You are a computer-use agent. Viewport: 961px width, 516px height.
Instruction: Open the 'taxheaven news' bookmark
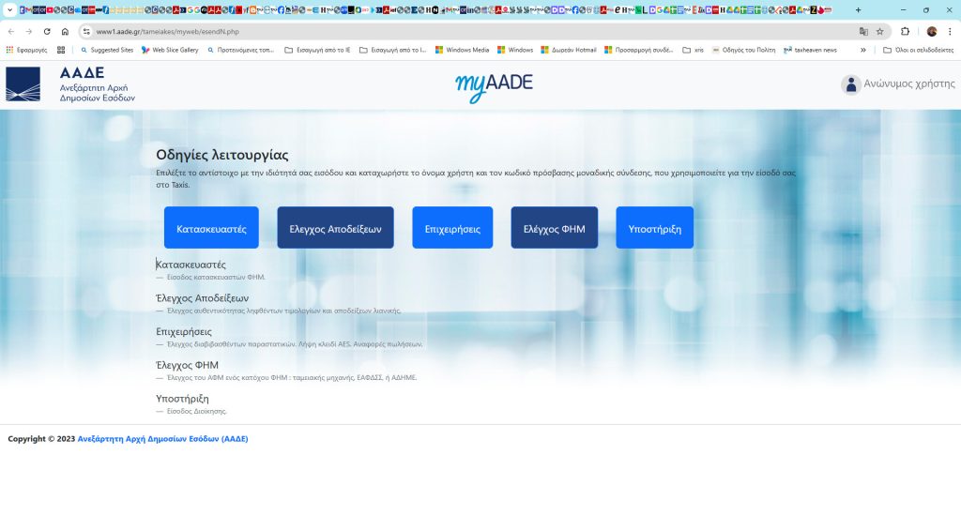(x=810, y=50)
